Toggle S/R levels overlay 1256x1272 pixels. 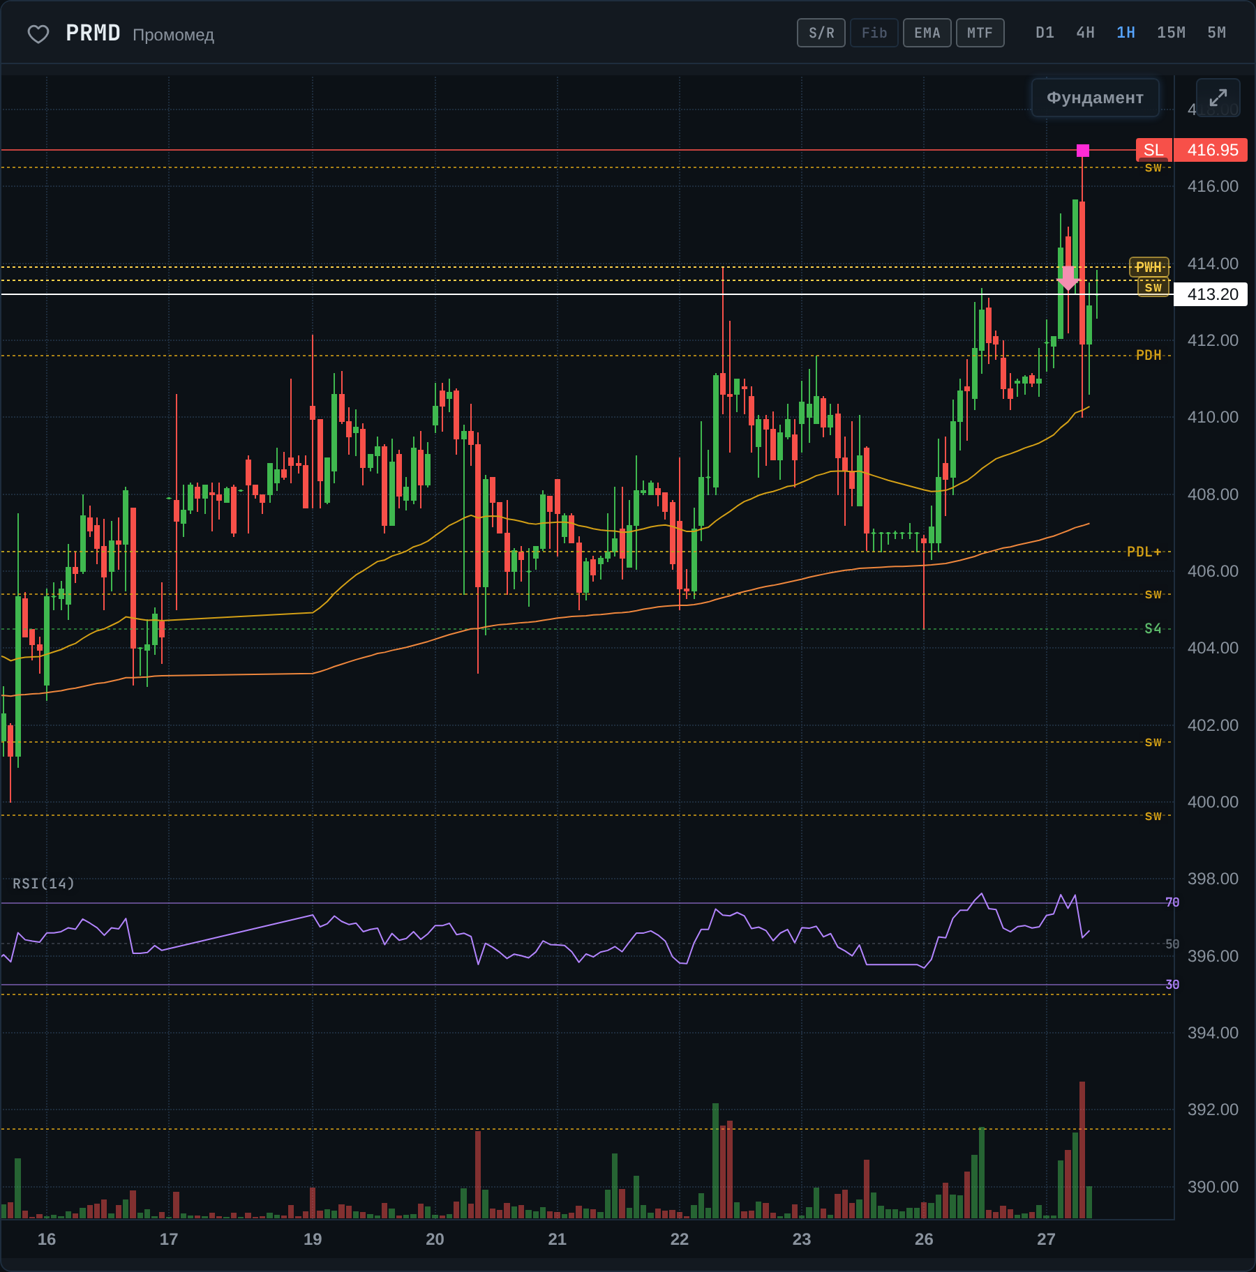[821, 33]
